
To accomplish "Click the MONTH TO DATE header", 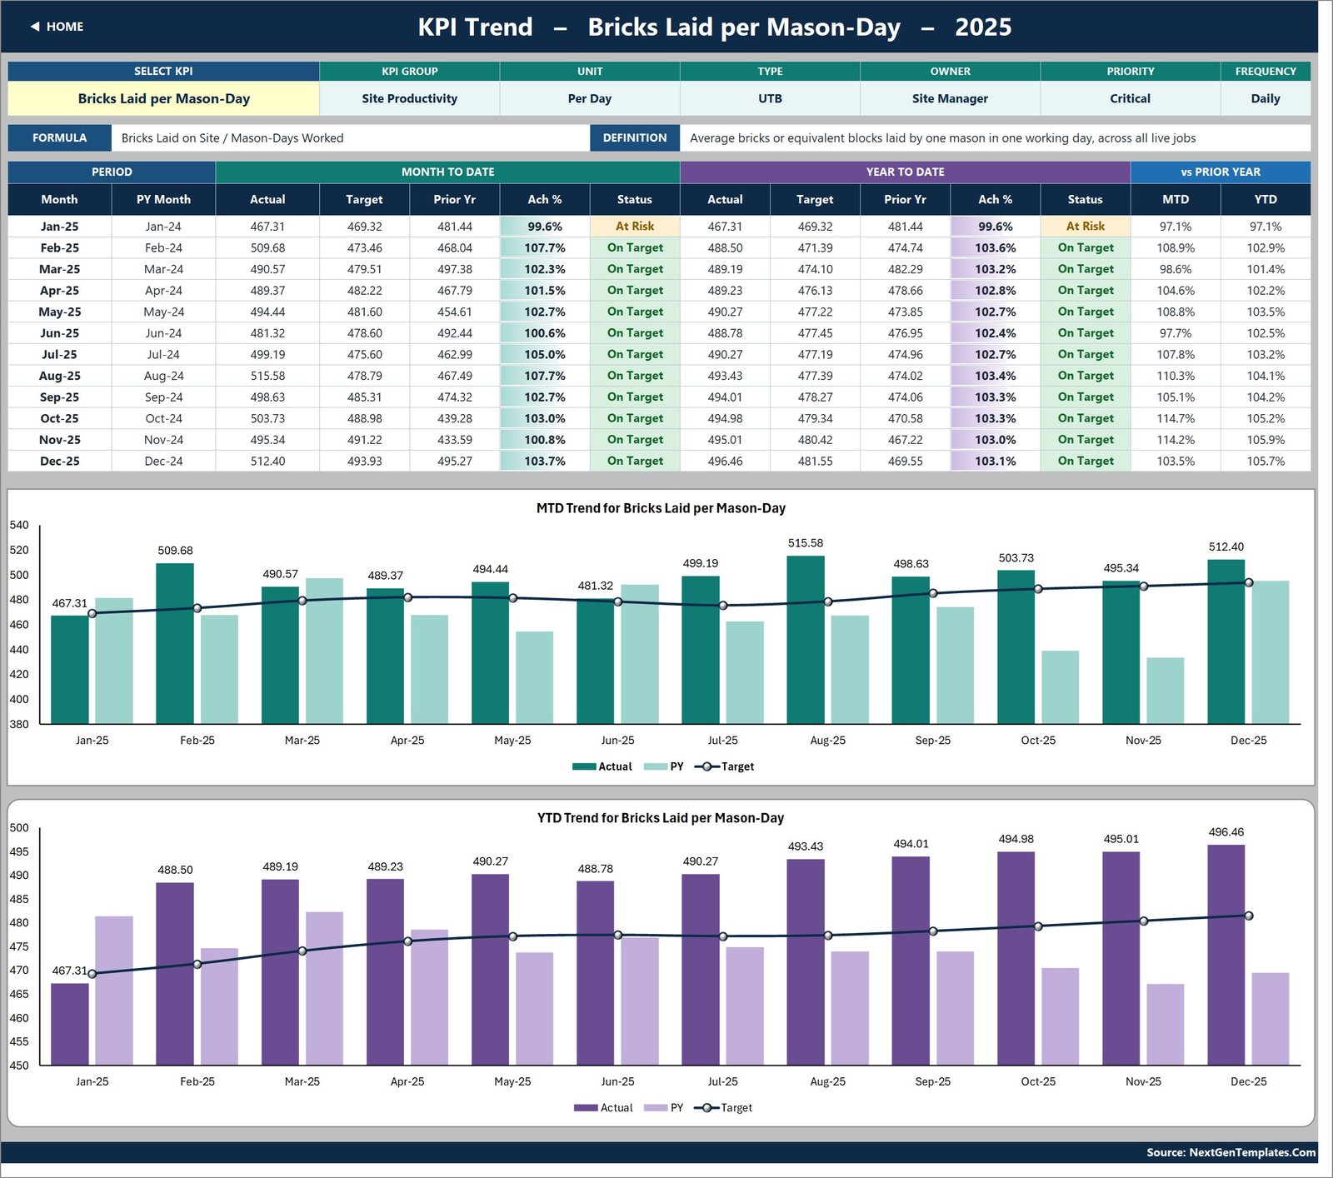I will pos(447,172).
